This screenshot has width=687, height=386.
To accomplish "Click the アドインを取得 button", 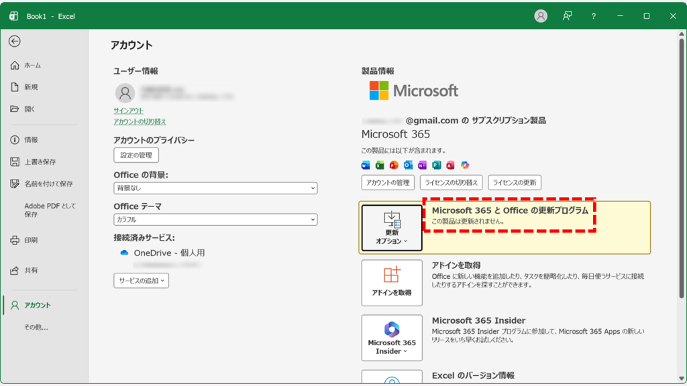I will (x=392, y=283).
